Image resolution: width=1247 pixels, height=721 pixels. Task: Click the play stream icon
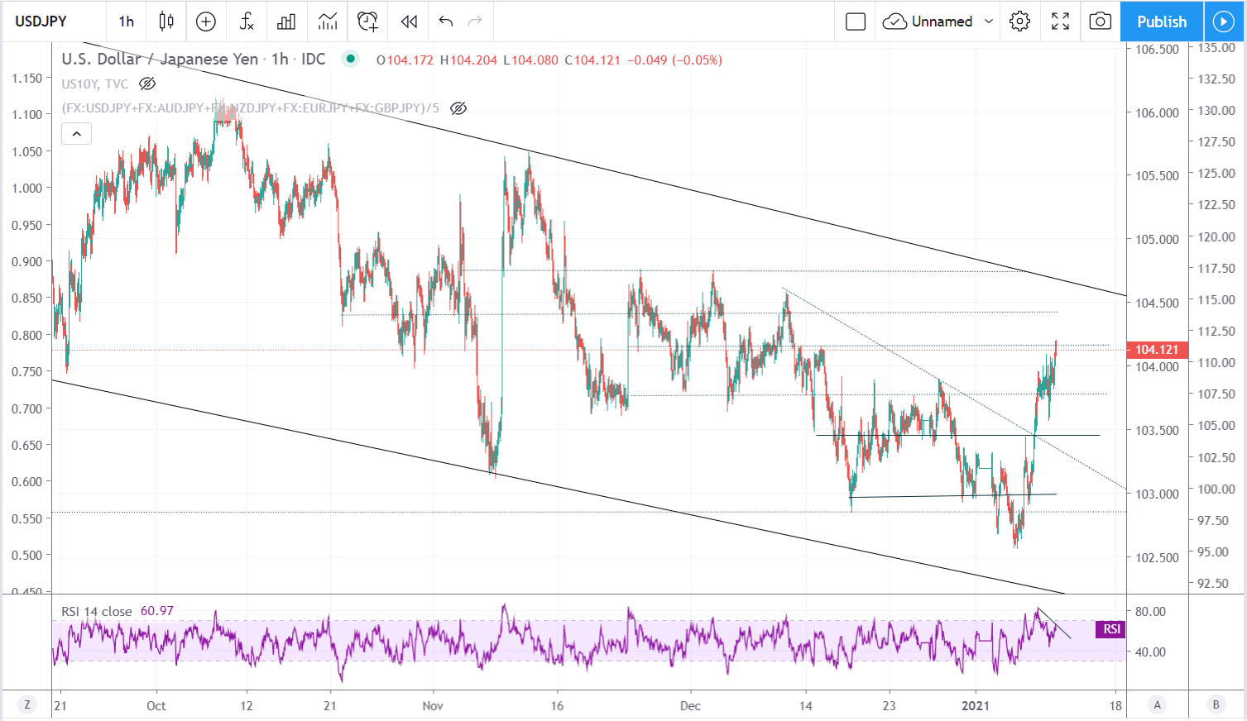click(1224, 21)
